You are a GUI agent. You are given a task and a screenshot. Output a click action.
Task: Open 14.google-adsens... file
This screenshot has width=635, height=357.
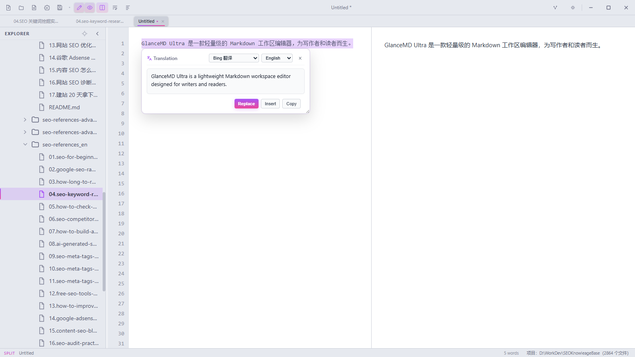[x=51, y=318]
